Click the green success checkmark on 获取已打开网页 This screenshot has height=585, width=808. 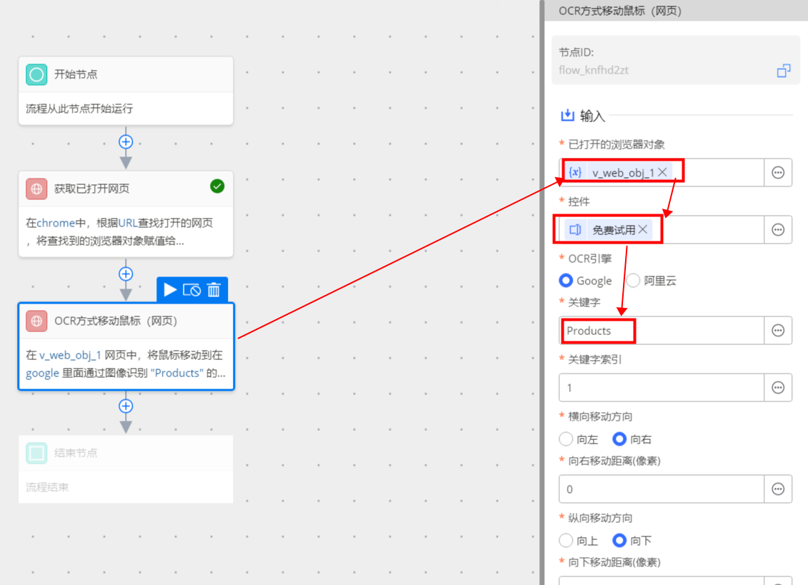point(217,186)
